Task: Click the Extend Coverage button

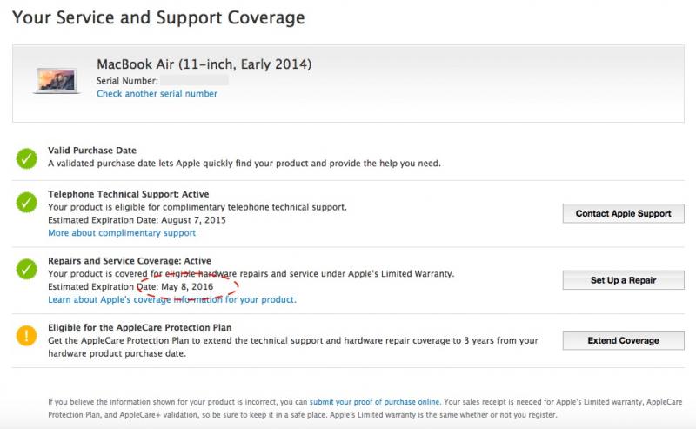Action: [x=623, y=340]
